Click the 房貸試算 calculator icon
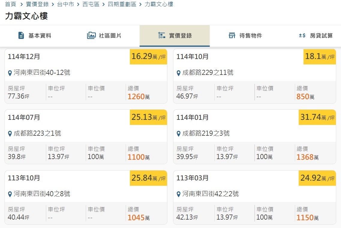 (x=302, y=36)
